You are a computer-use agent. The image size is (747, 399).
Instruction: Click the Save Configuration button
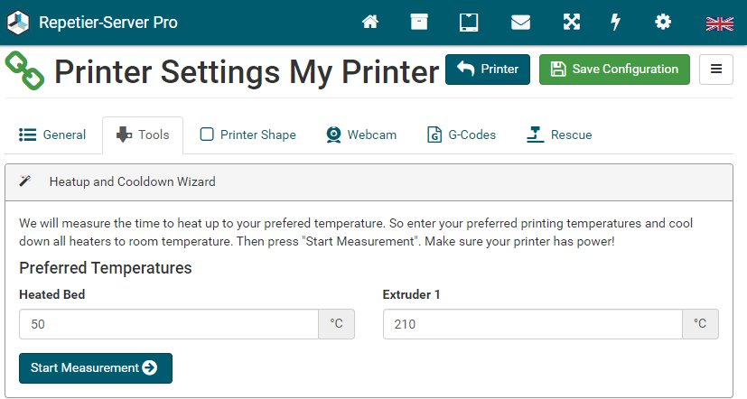point(614,70)
